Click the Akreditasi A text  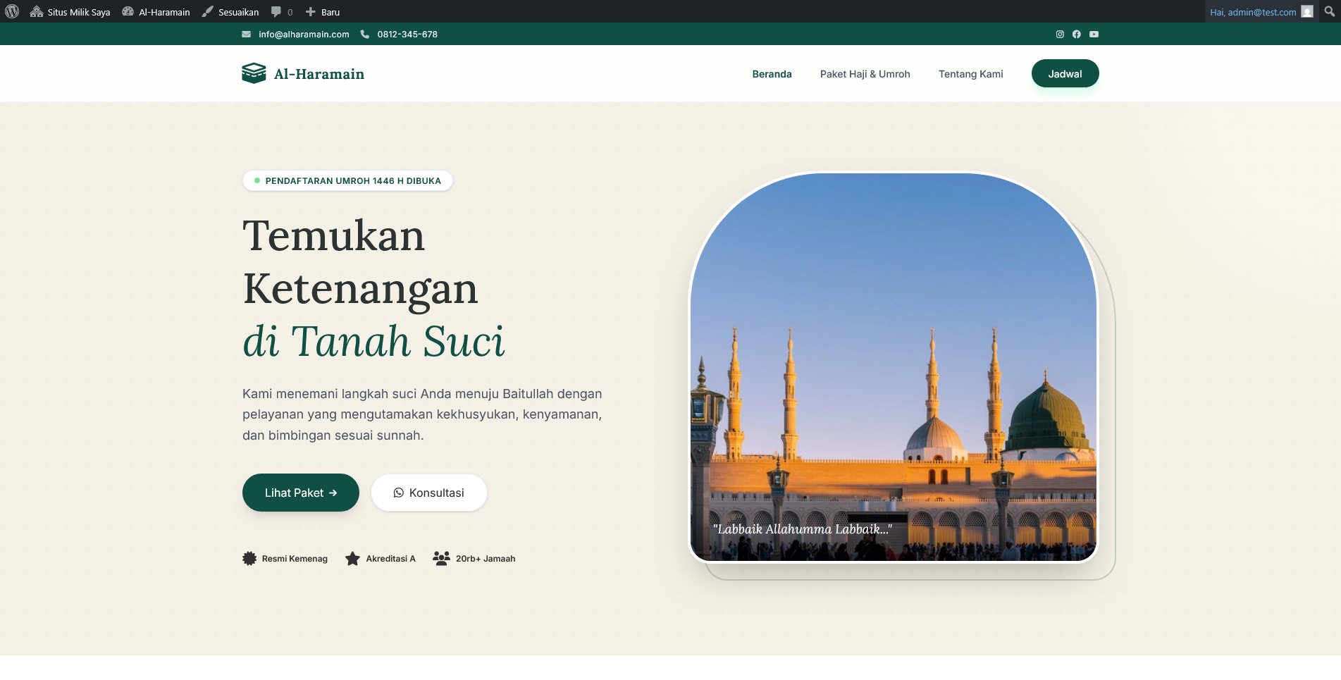pos(390,559)
